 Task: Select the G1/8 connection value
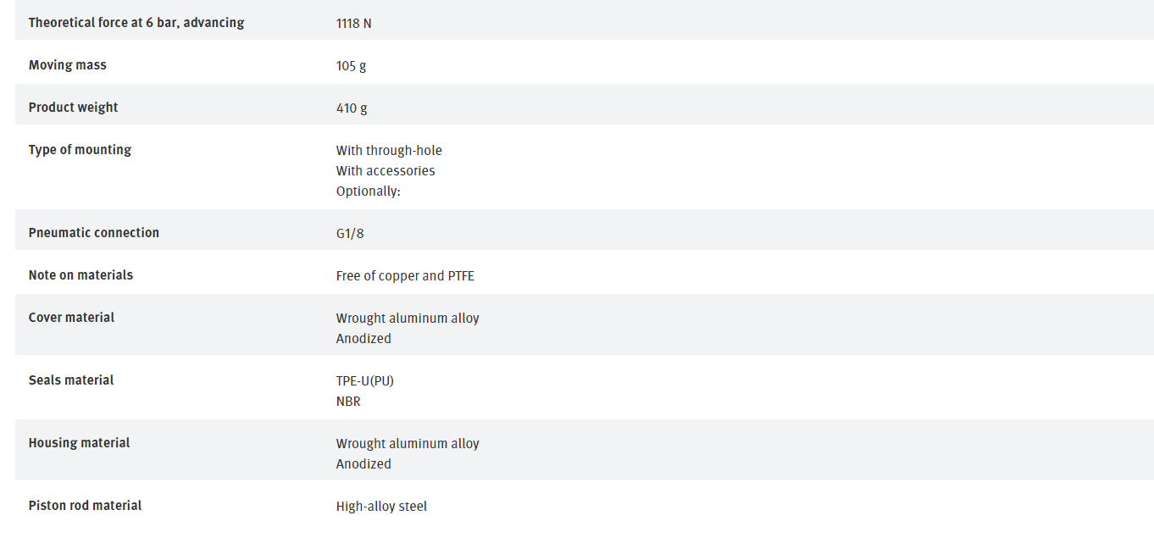(x=350, y=234)
